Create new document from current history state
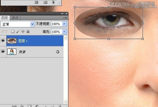The height and width of the screenshot is (107, 158). pos(36,2)
